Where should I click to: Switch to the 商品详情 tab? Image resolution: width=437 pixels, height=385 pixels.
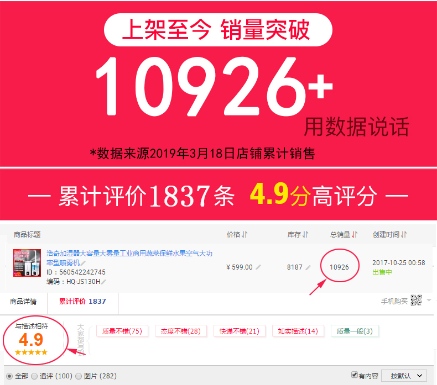pos(23,302)
